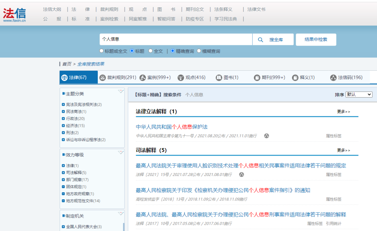Select the 标题或全文 radio button
Viewport: 377px width, 231px height.
click(x=102, y=51)
